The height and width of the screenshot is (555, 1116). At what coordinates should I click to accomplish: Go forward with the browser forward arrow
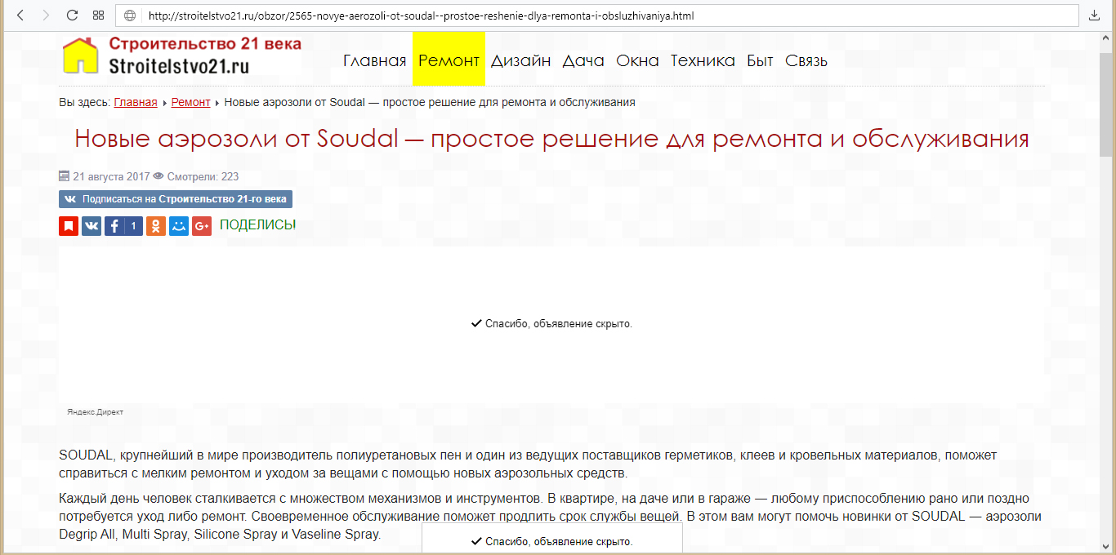[45, 16]
